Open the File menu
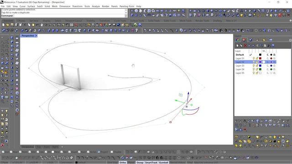 click(3, 6)
